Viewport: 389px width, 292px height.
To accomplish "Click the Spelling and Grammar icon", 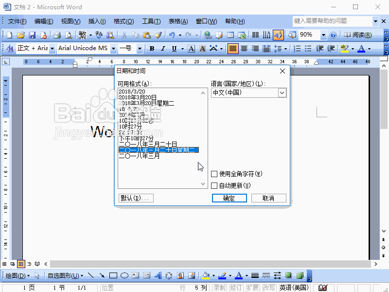I will [100, 34].
